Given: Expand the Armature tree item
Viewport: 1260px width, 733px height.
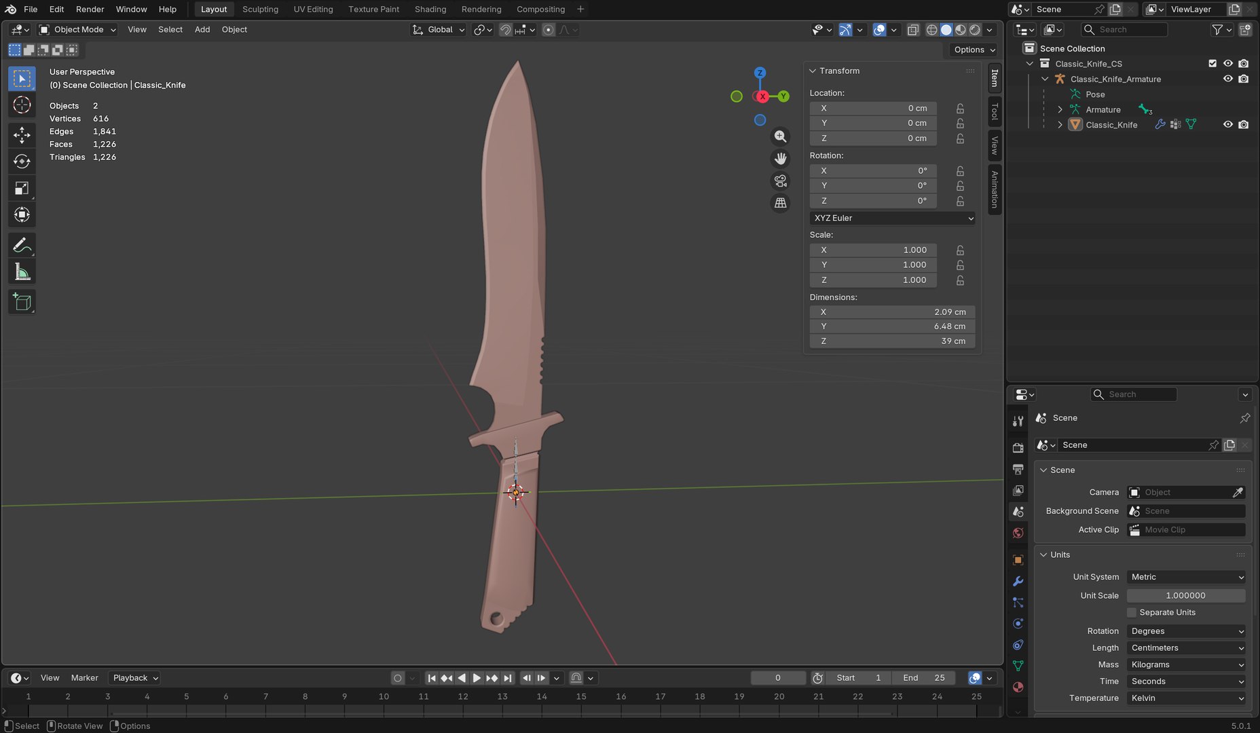Looking at the screenshot, I should point(1060,109).
